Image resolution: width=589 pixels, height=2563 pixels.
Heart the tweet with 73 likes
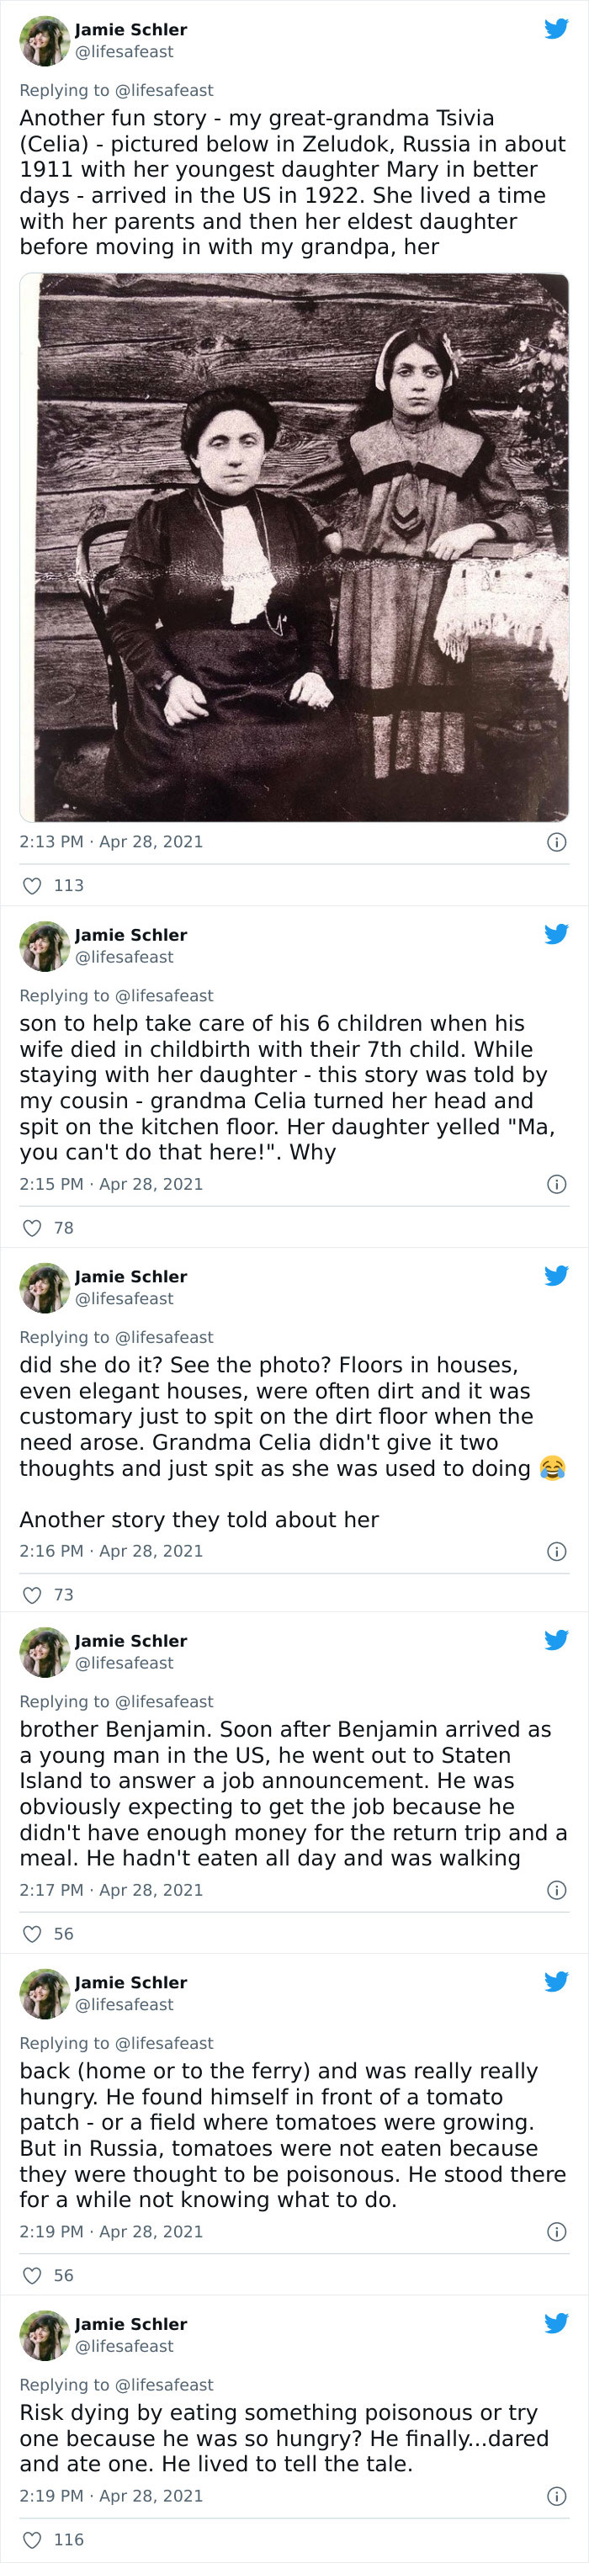coord(32,1595)
